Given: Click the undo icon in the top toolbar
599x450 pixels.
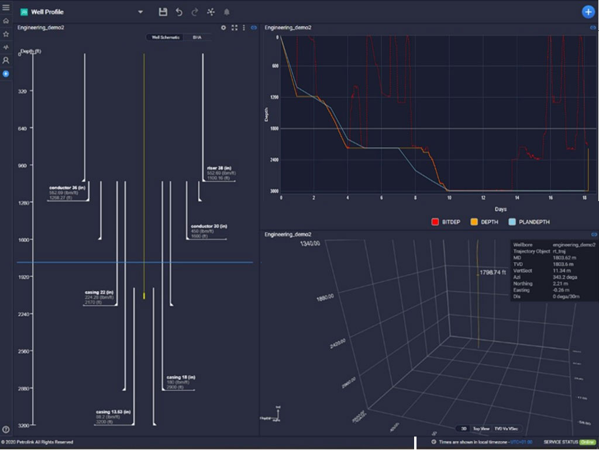Looking at the screenshot, I should [178, 11].
